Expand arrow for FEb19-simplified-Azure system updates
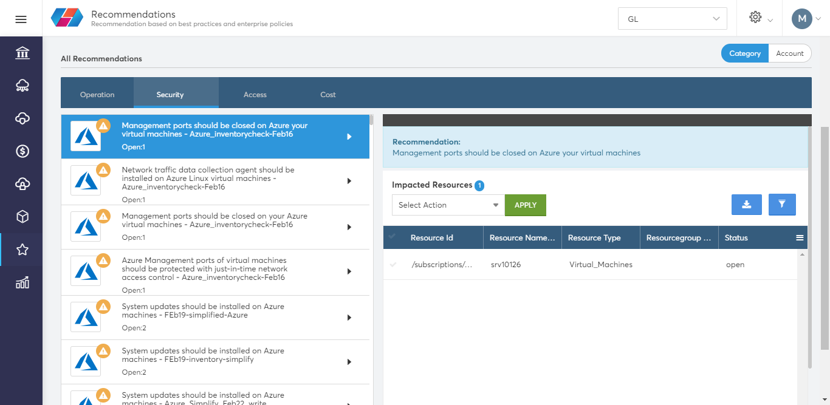Screen dimensions: 830x405 coord(349,318)
